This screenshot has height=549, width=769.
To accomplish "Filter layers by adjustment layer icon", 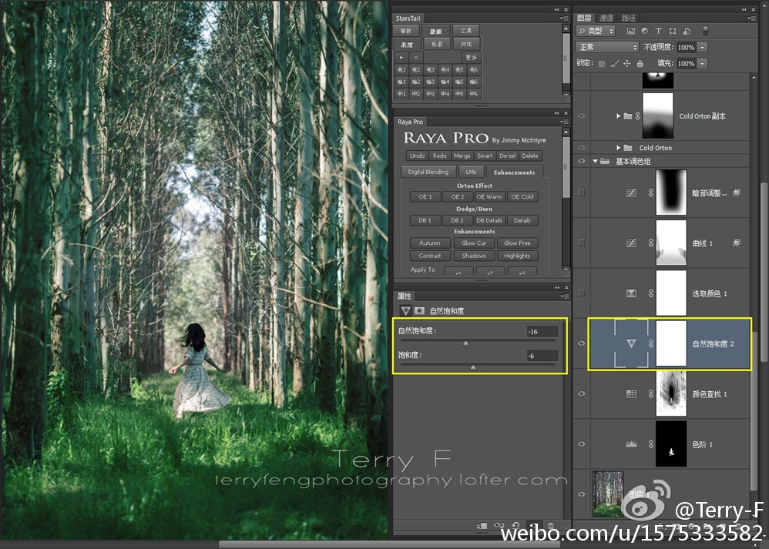I will 644,31.
